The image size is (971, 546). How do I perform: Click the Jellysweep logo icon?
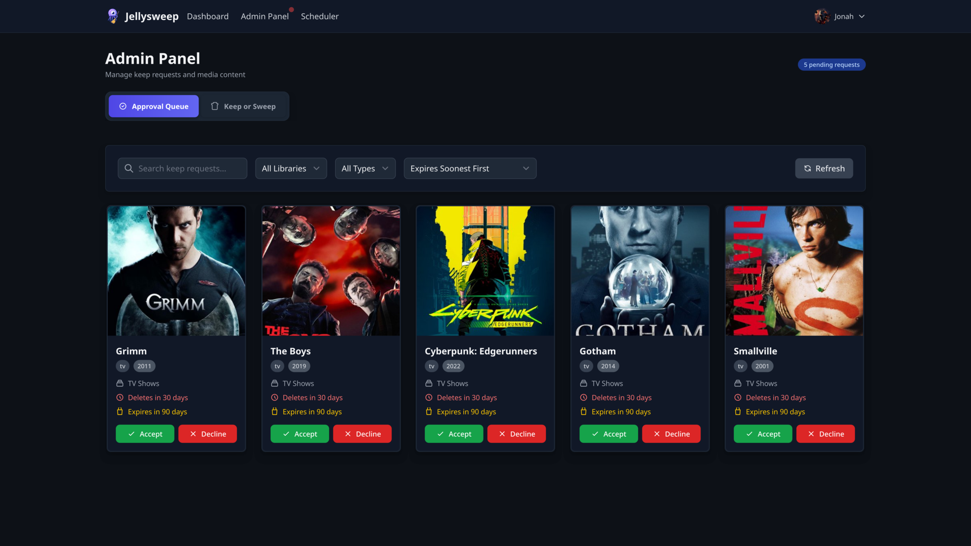tap(113, 16)
